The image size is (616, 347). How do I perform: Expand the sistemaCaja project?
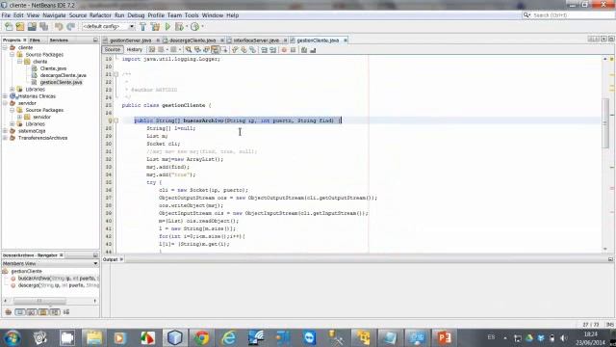5,131
